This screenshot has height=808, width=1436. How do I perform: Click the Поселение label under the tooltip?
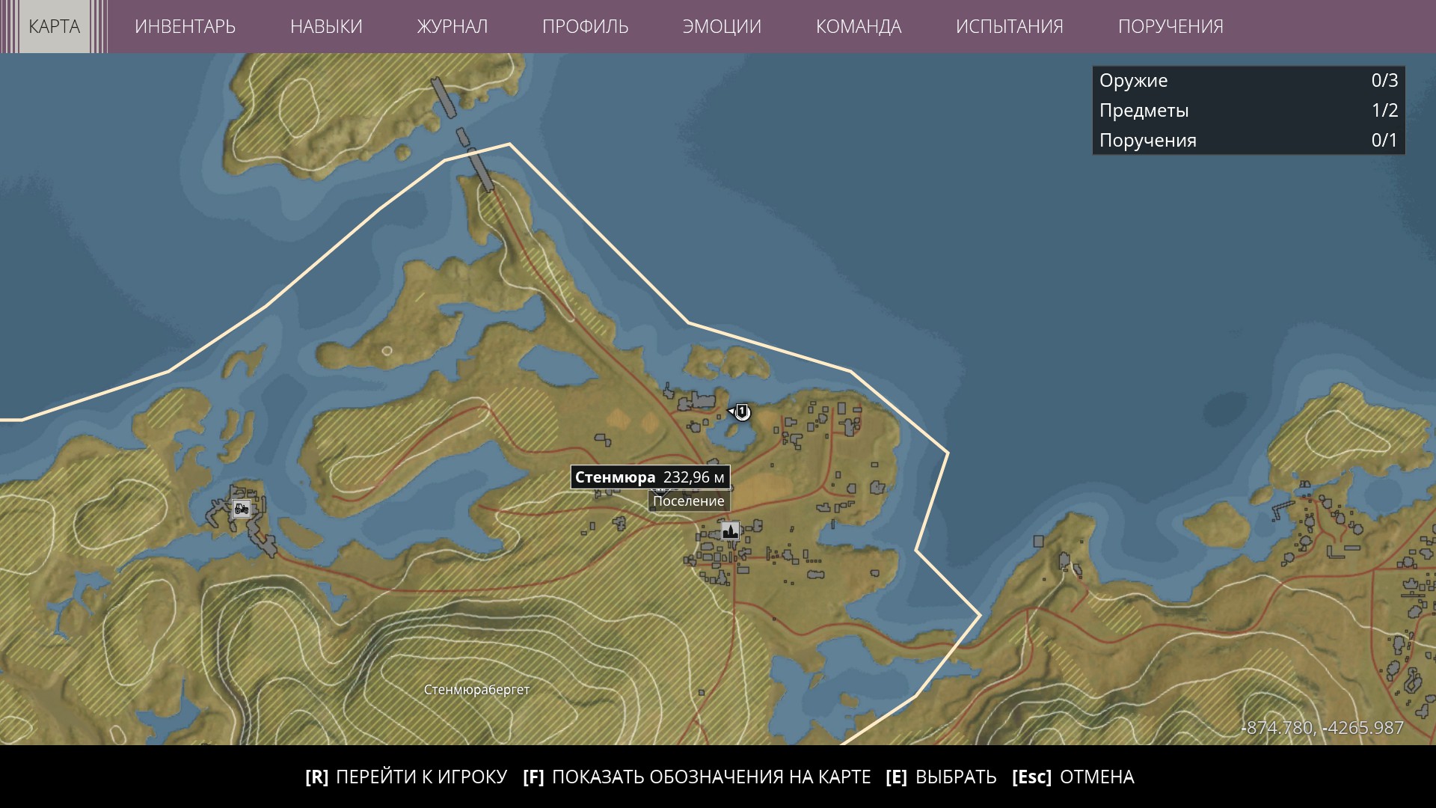[x=689, y=501]
